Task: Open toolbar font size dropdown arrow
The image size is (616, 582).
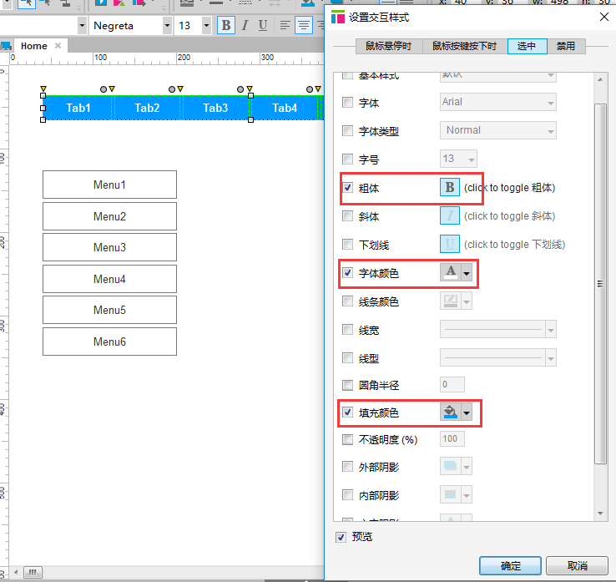Action: tap(206, 26)
